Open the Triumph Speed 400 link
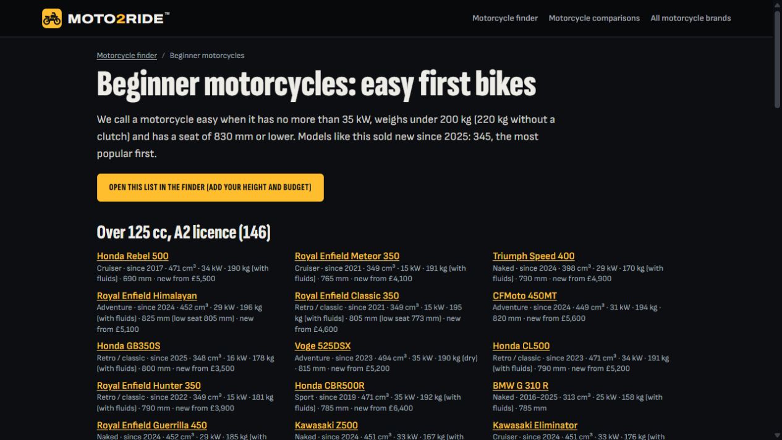This screenshot has width=782, height=440. pos(533,256)
